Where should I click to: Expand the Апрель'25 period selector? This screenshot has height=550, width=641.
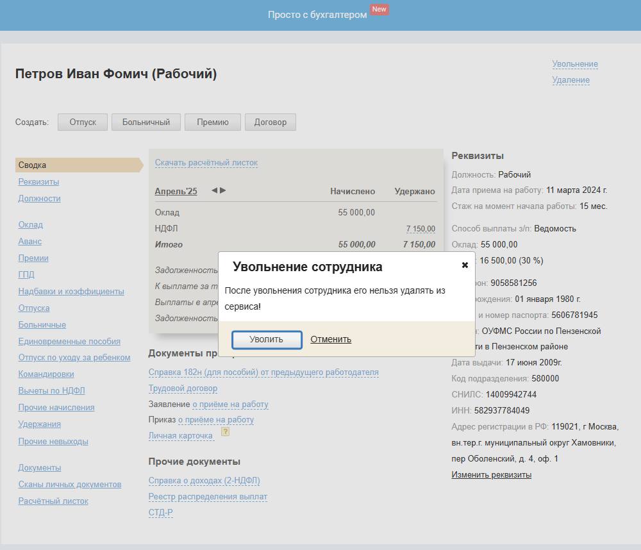tap(176, 191)
